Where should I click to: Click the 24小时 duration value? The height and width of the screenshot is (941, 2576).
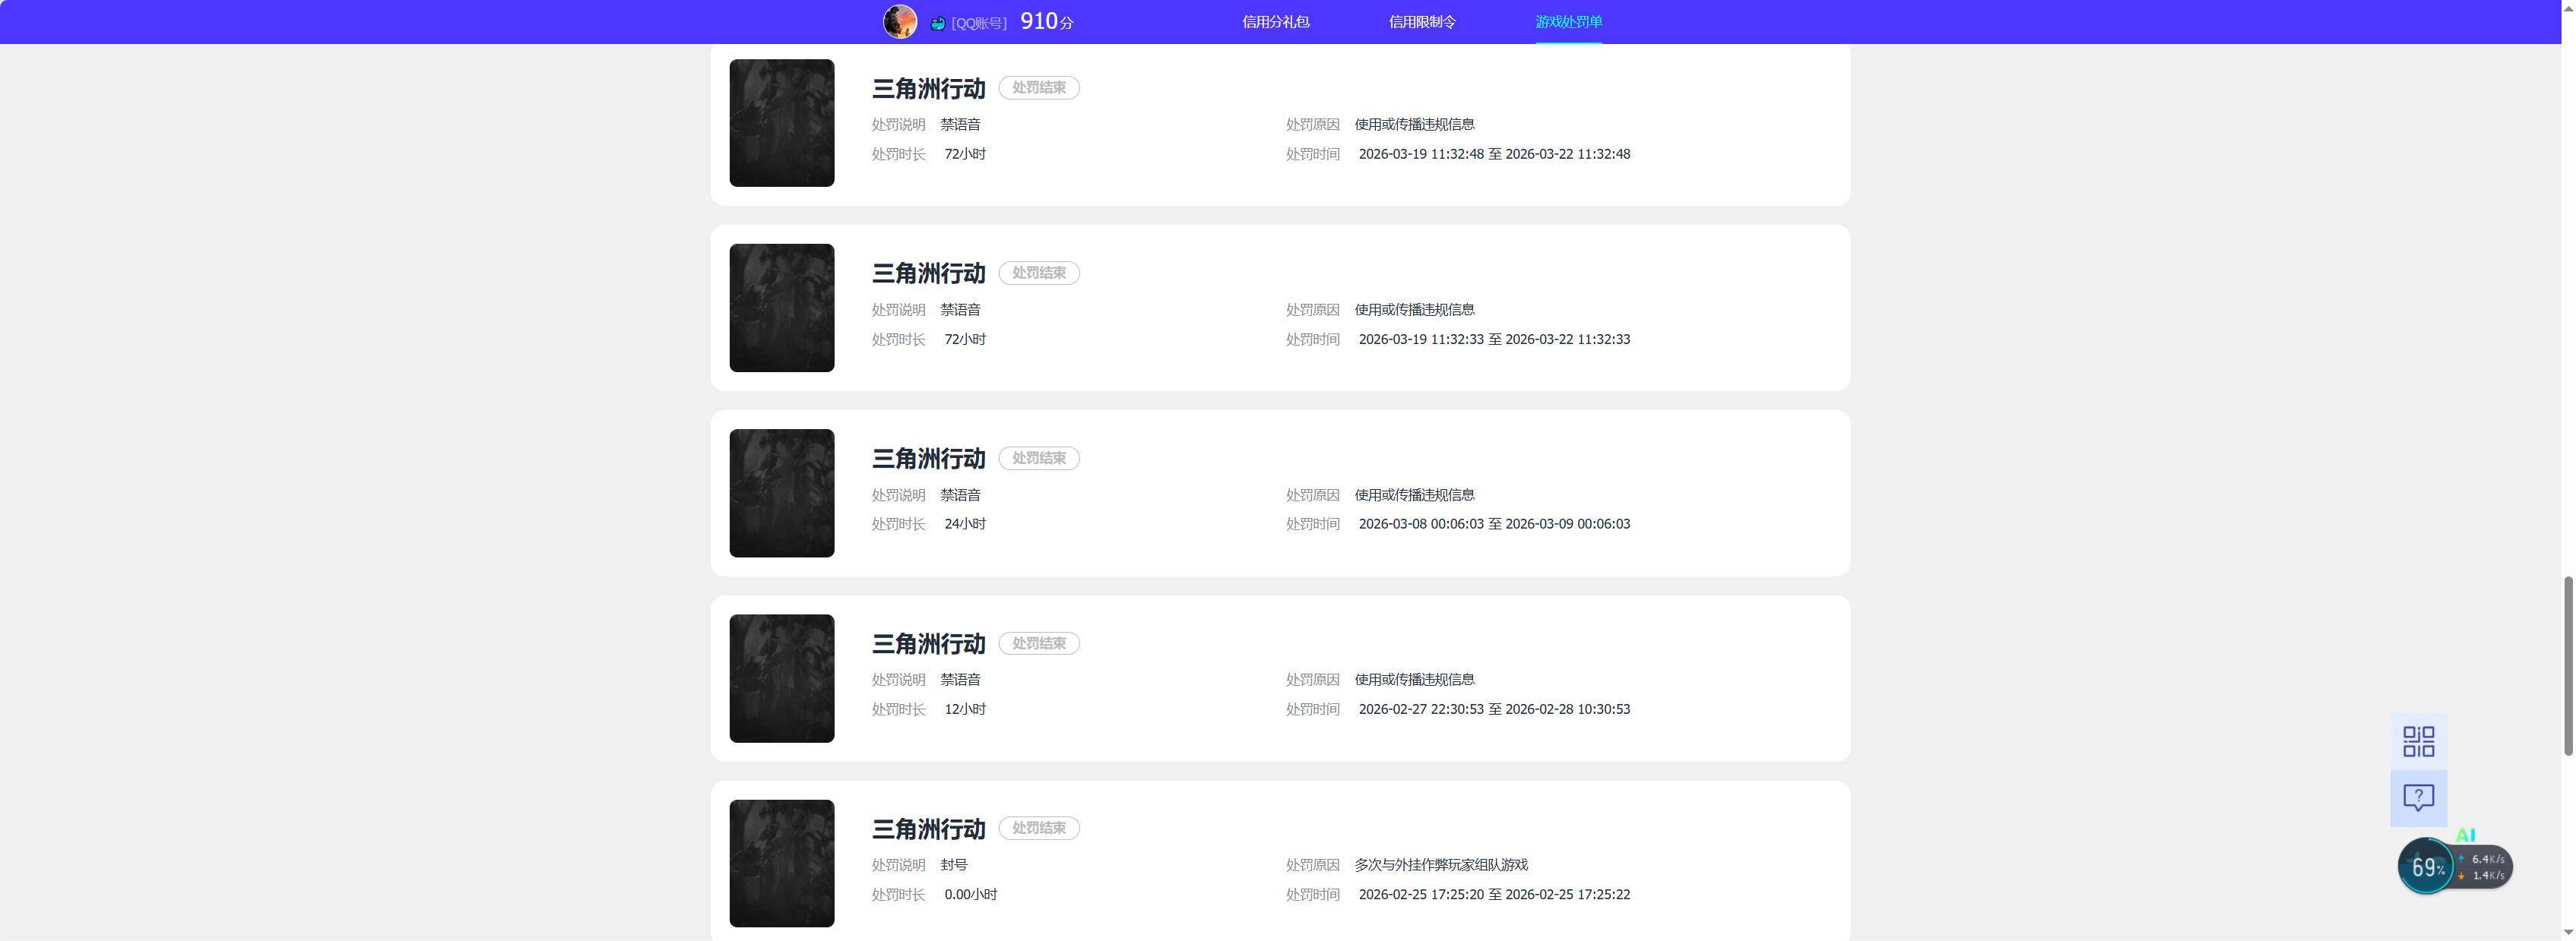[x=965, y=523]
